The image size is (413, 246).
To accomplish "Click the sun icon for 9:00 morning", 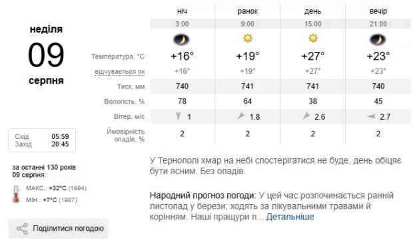I will (248, 38).
